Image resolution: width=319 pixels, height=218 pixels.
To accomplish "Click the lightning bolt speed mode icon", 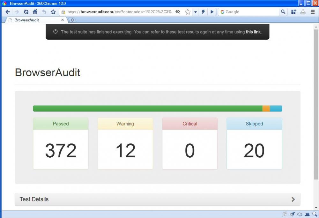I will click(x=203, y=12).
